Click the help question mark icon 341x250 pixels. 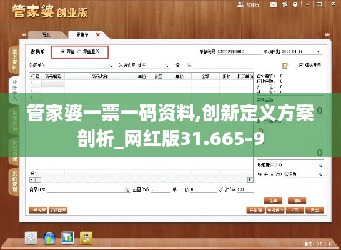(x=295, y=4)
